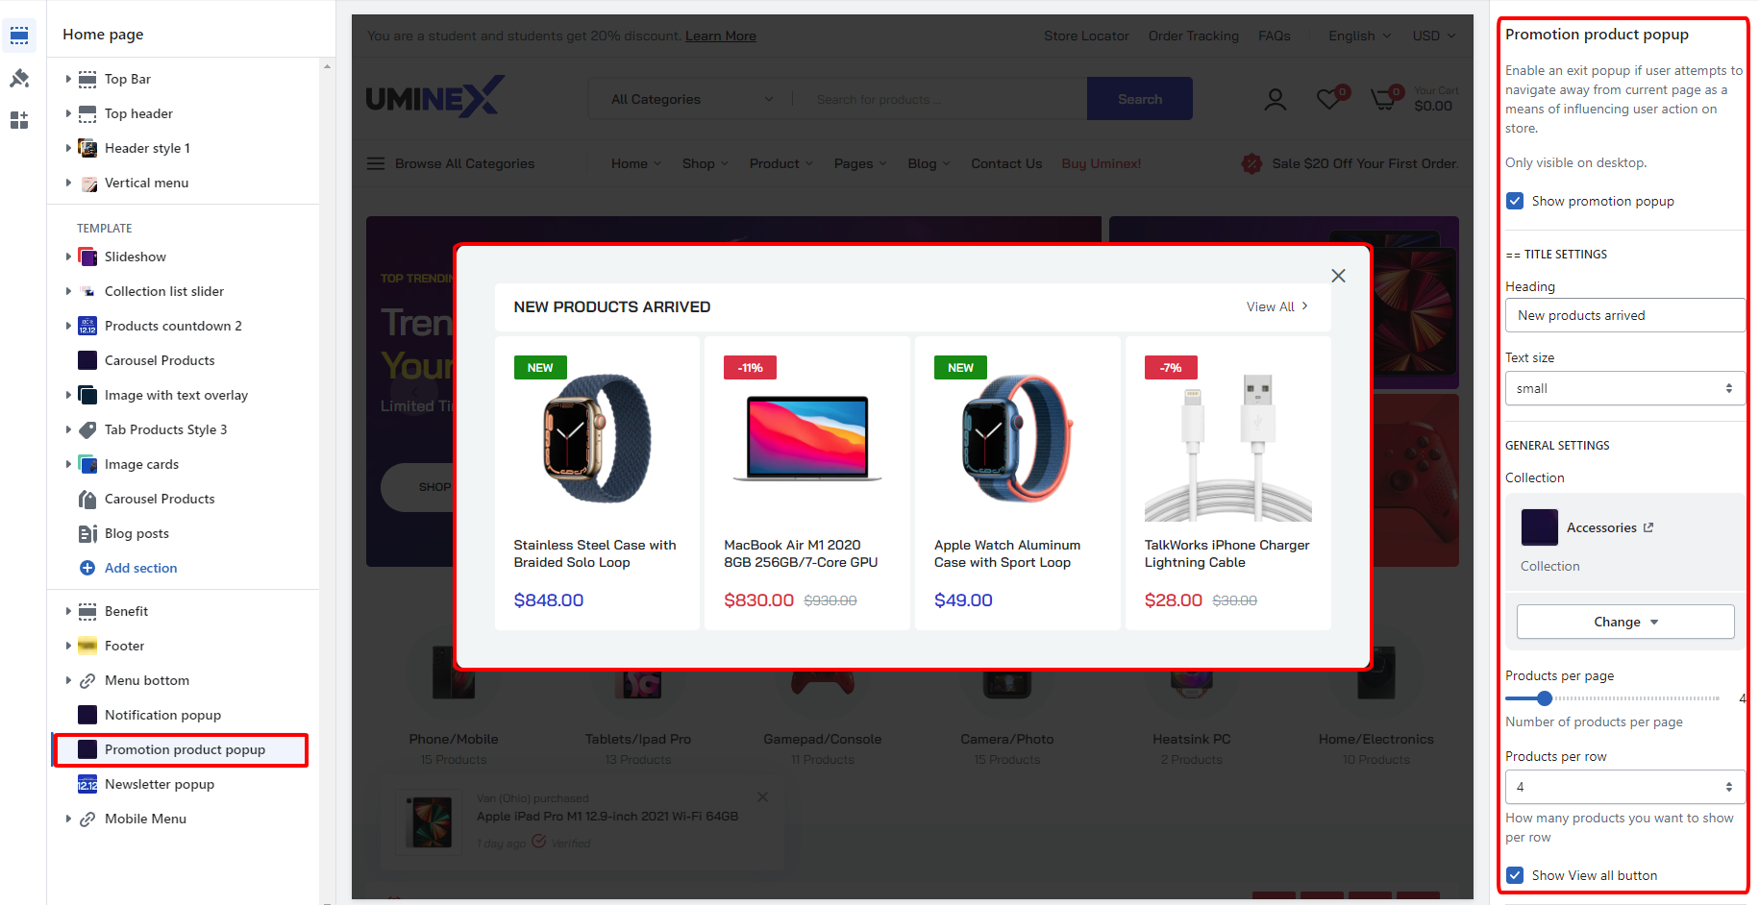Close the promotion popup with X icon
This screenshot has width=1759, height=905.
click(1338, 276)
